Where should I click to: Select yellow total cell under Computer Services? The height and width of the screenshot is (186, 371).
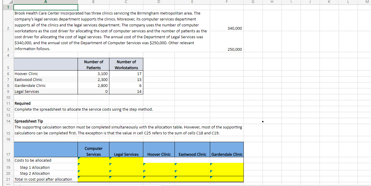[94, 179]
